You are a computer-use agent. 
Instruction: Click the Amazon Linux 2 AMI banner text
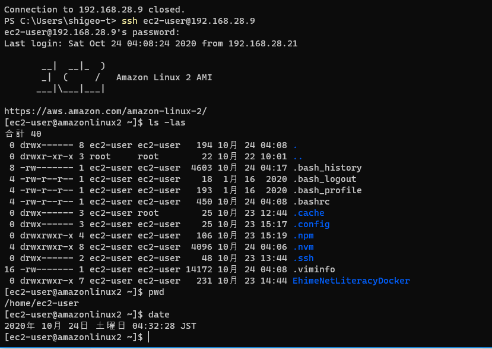coord(164,77)
